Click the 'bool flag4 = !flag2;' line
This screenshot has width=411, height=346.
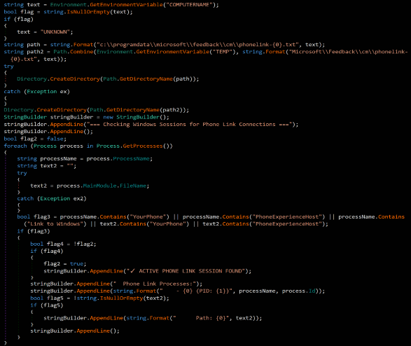(63, 244)
